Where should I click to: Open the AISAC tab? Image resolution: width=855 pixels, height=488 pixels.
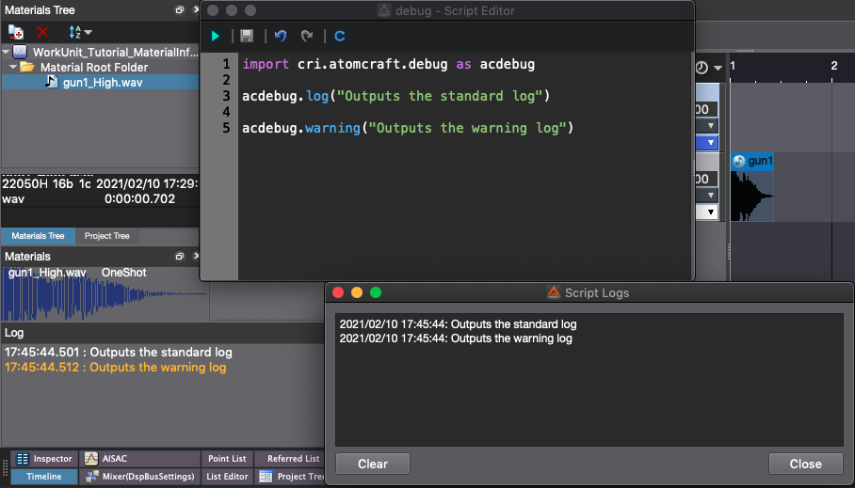[140, 459]
